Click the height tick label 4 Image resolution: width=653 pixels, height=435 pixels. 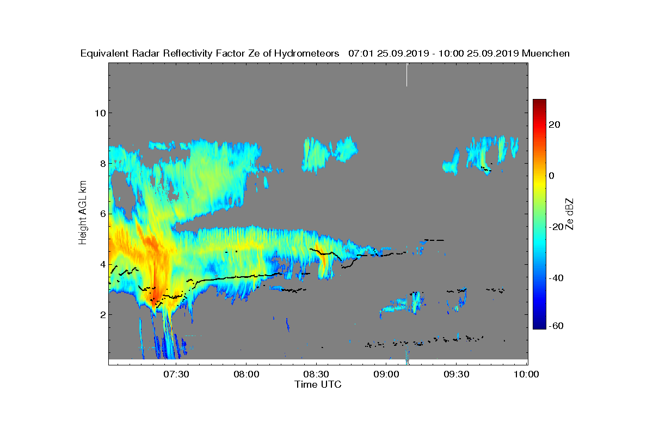(x=102, y=264)
